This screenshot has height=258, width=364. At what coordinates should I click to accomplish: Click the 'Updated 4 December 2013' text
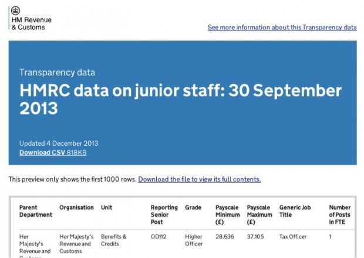tap(59, 143)
